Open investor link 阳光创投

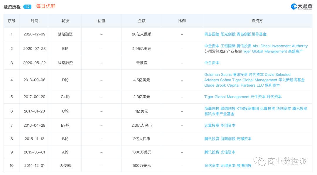[228, 34]
